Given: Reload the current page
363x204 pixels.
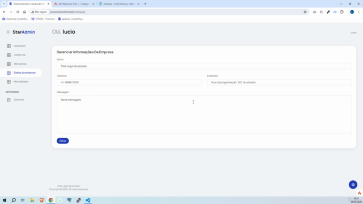Looking at the screenshot, I should pos(18,12).
